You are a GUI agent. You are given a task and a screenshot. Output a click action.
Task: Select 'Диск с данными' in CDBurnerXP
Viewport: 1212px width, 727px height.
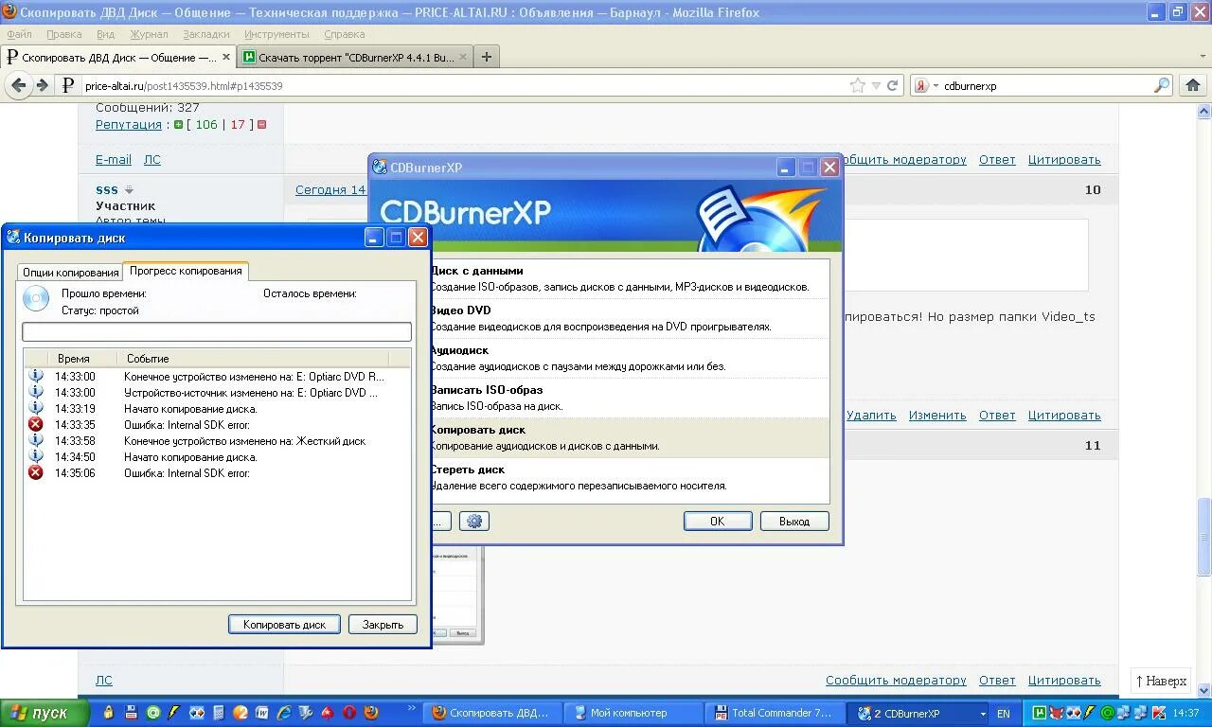[x=630, y=278]
